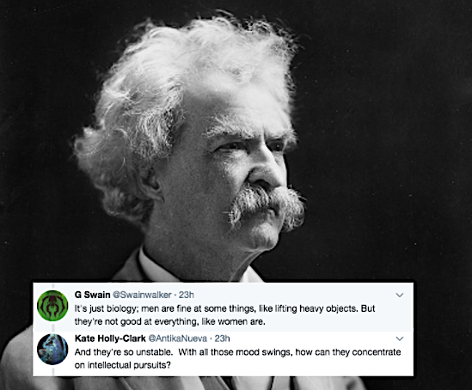Viewport: 472px width, 390px height.
Task: Open the 23h timestamp on Kate's tweet
Action: (222, 338)
